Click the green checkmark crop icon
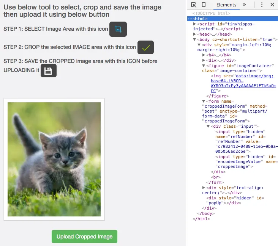The image size is (278, 246). [x=145, y=47]
